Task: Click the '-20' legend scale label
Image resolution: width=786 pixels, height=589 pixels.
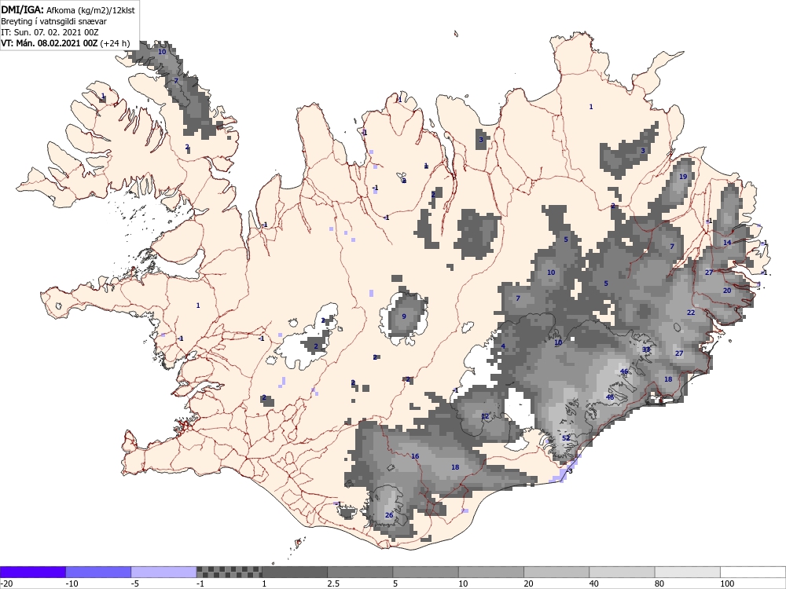Action: [6, 584]
